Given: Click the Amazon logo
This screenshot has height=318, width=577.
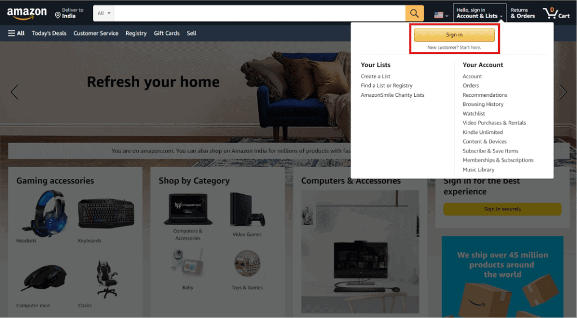Looking at the screenshot, I should tap(27, 14).
